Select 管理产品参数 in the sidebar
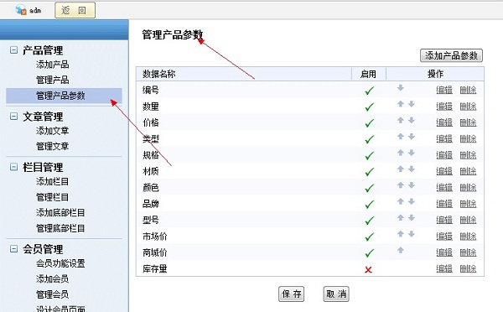The height and width of the screenshot is (312, 503). tap(64, 96)
